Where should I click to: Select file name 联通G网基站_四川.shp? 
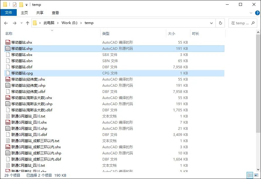[29, 128]
